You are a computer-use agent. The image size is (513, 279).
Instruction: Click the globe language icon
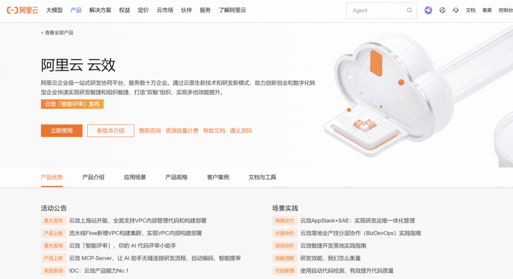pyautogui.click(x=442, y=10)
